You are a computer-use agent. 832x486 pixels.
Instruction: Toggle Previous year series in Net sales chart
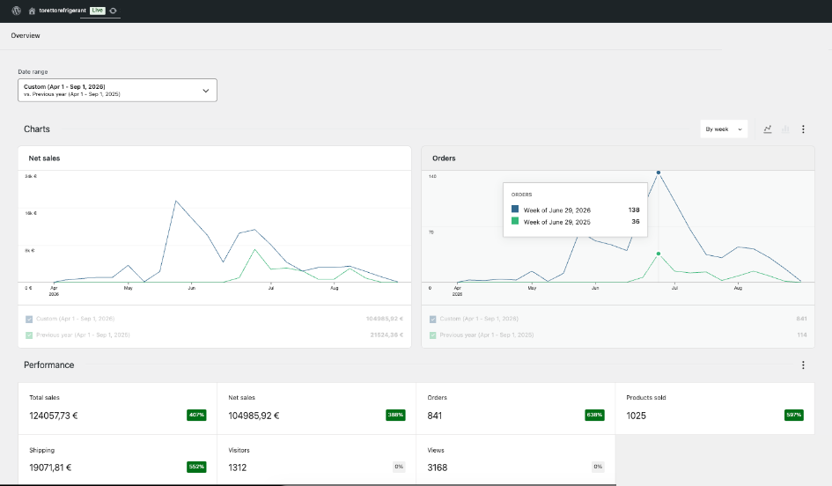click(x=29, y=335)
